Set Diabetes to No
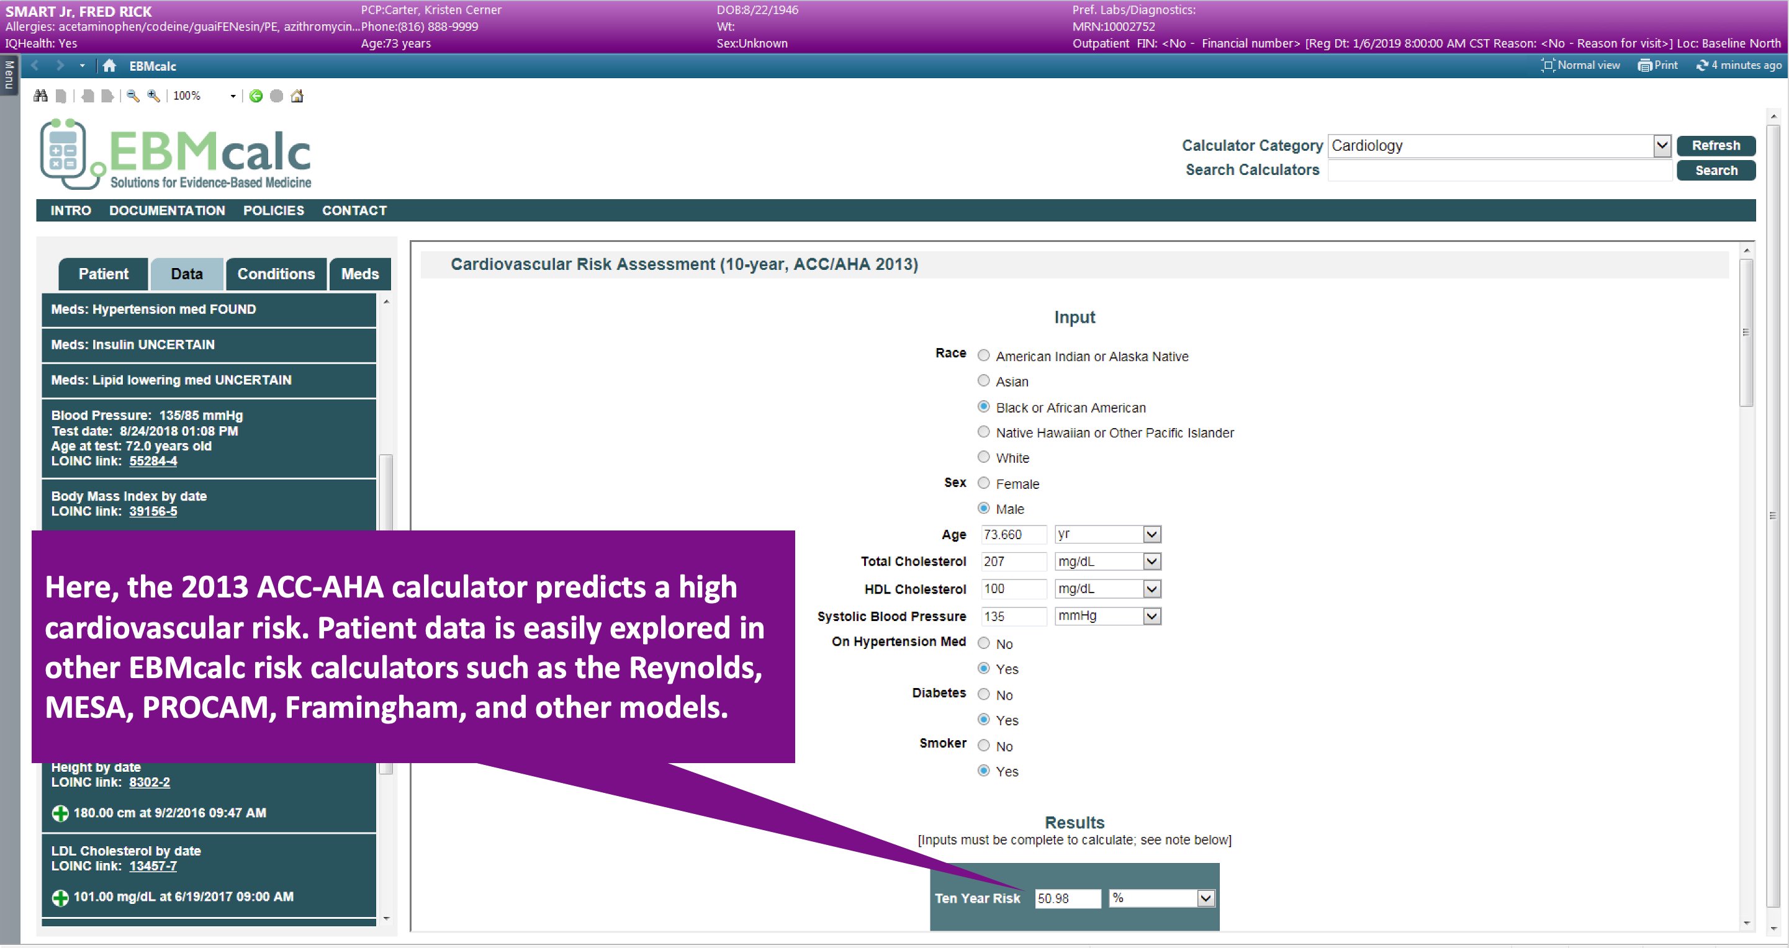 click(983, 695)
